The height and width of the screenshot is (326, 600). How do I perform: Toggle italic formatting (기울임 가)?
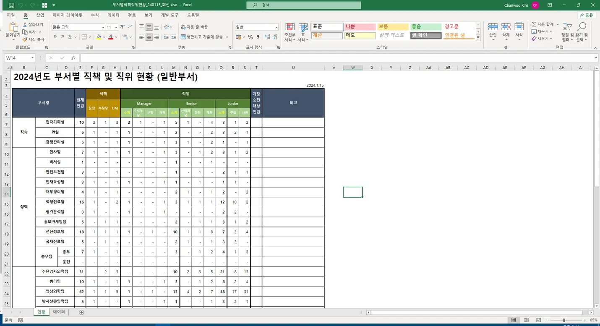pos(63,37)
